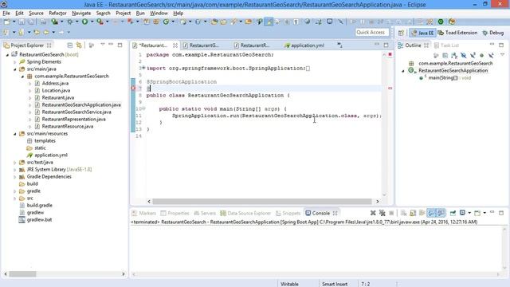Screen dimensions: 510x287
Task: Click the Project Explorer horizontal scrollbar
Action: tap(22, 274)
